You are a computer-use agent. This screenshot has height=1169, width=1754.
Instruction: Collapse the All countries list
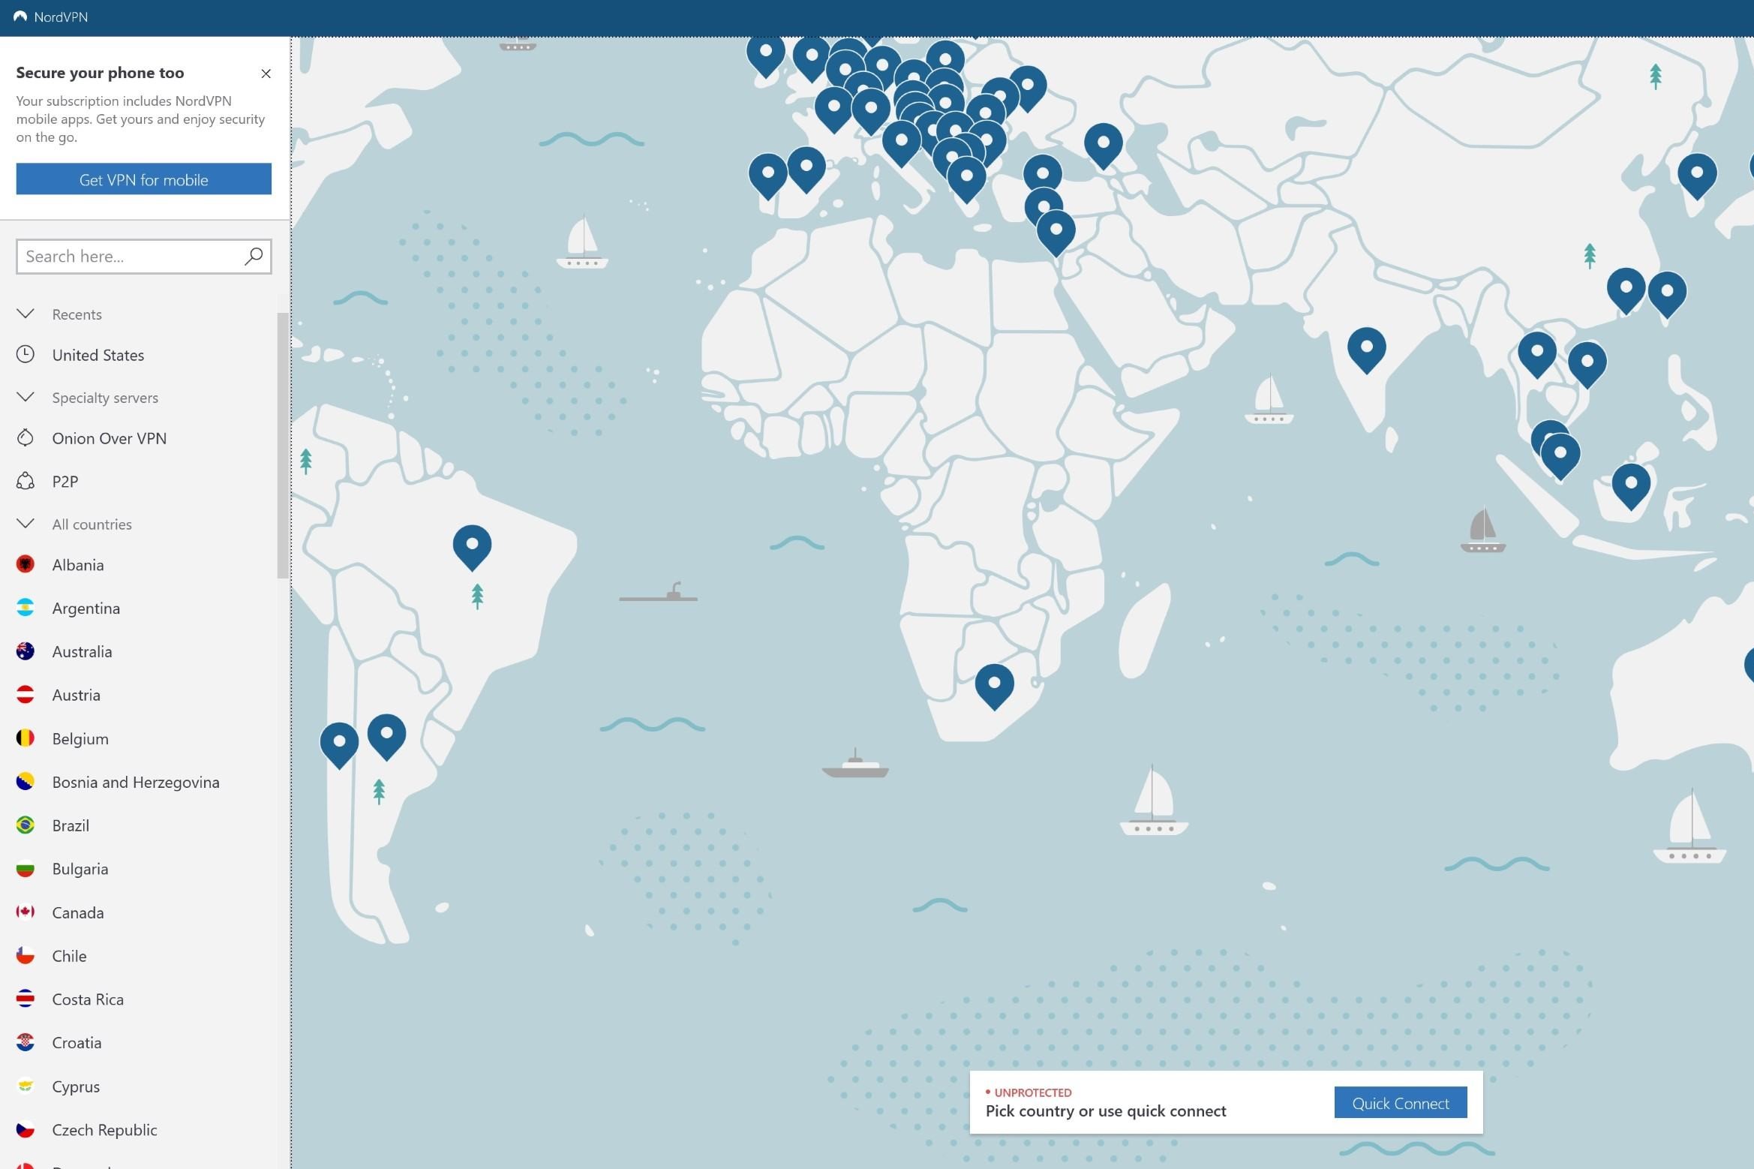pyautogui.click(x=26, y=524)
